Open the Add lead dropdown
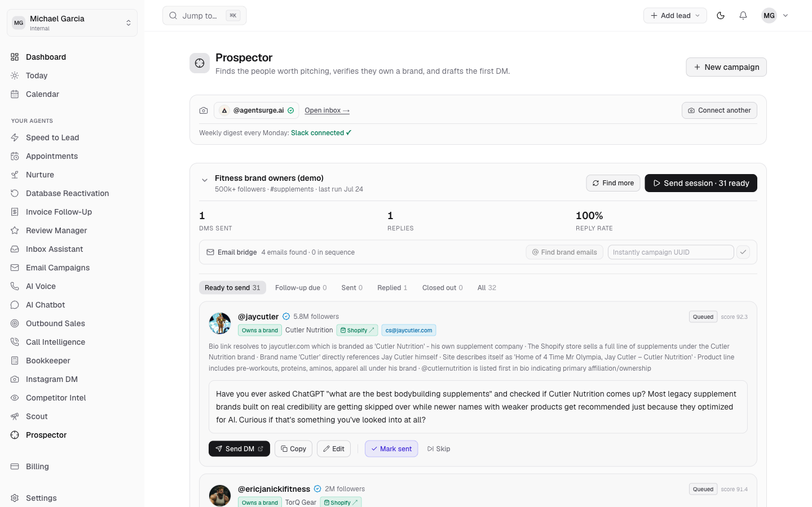812x507 pixels. pyautogui.click(x=675, y=16)
